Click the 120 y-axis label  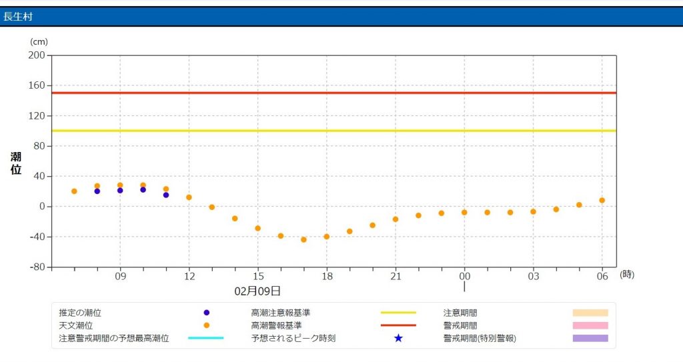click(37, 116)
